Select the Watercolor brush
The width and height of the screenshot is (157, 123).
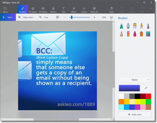[x=141, y=26]
